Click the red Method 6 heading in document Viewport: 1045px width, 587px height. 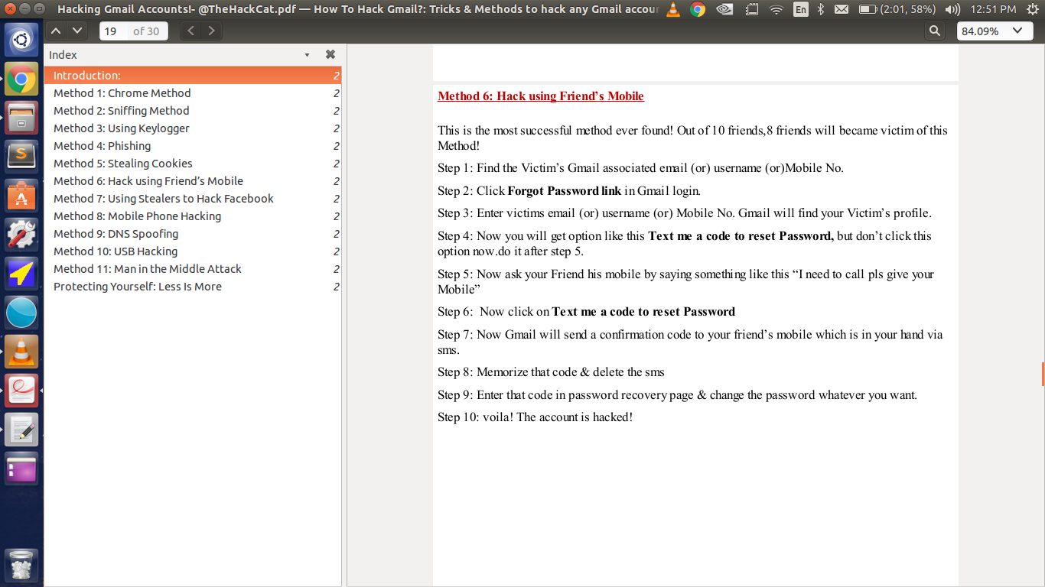(541, 96)
